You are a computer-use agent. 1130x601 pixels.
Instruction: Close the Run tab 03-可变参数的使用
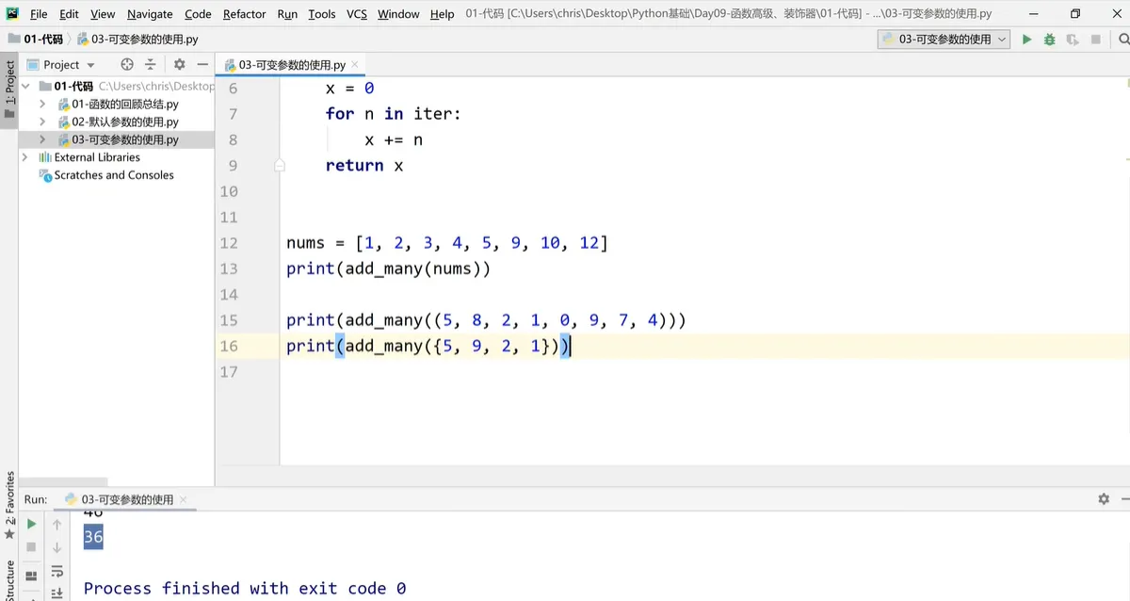pyautogui.click(x=184, y=500)
